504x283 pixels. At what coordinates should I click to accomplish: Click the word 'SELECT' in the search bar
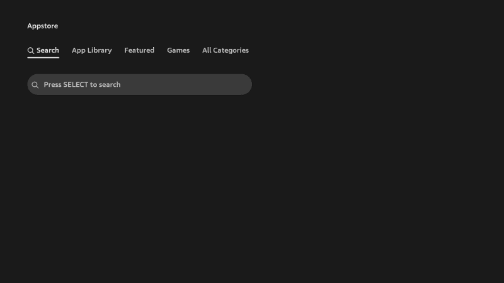pos(76,84)
